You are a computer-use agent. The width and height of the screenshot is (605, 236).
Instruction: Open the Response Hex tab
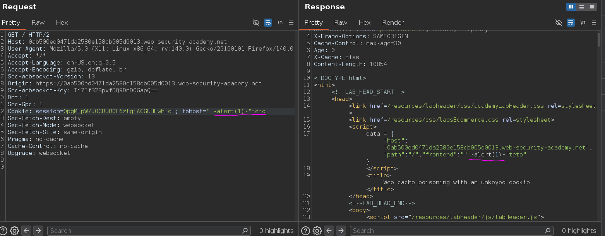[x=365, y=22]
